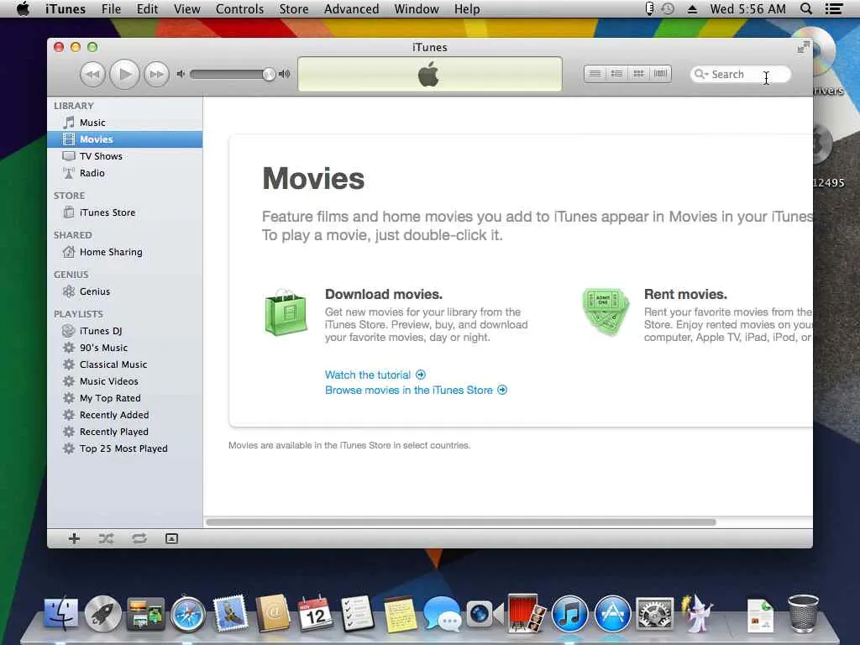Select the My Top Rated playlist
Image resolution: width=860 pixels, height=645 pixels.
(x=124, y=398)
